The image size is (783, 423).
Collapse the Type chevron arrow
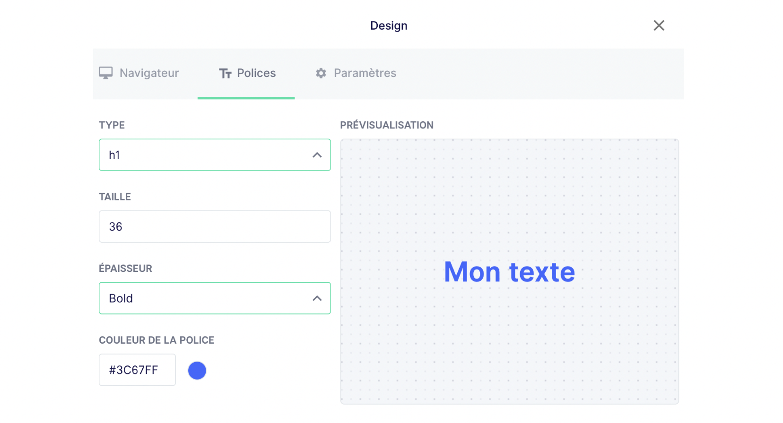pyautogui.click(x=317, y=155)
